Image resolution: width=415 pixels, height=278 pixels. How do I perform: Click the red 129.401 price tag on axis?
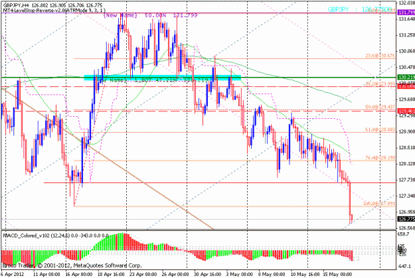pos(406,111)
